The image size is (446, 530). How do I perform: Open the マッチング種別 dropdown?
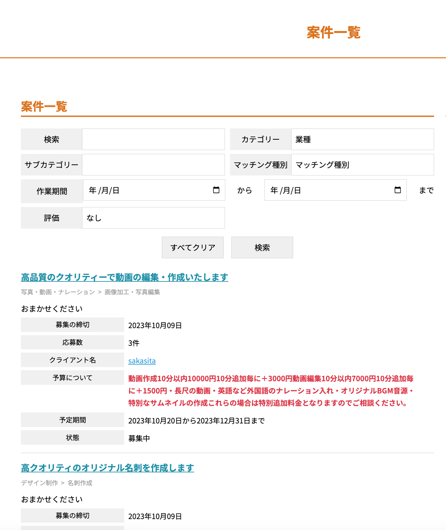click(x=362, y=165)
